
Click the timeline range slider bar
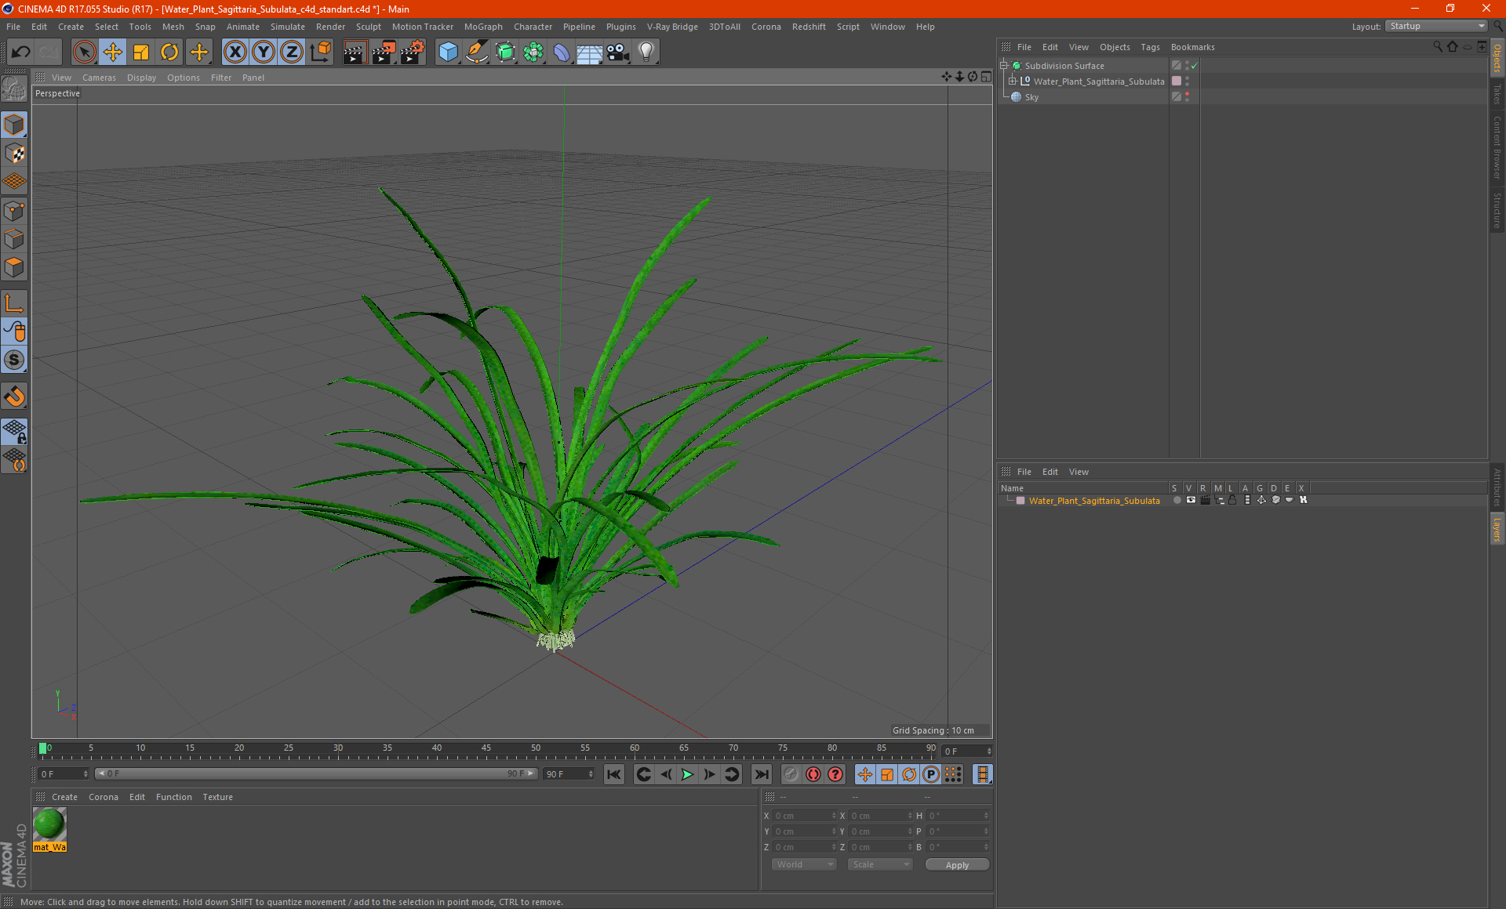(x=316, y=773)
